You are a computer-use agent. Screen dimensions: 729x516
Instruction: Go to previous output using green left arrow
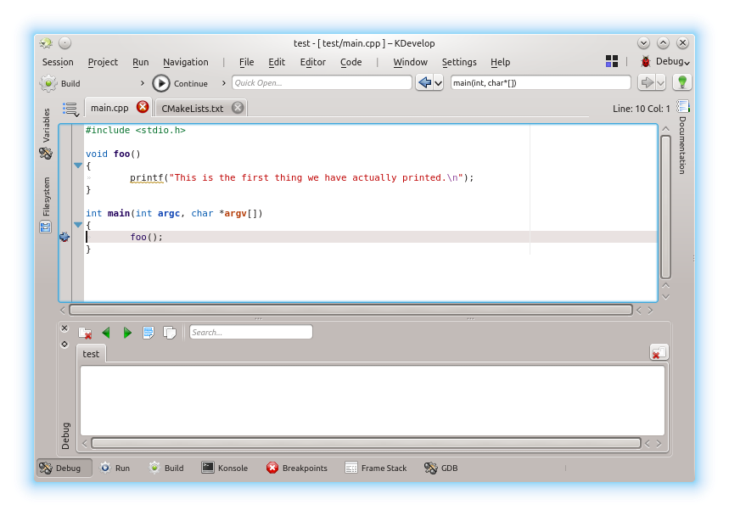[106, 333]
